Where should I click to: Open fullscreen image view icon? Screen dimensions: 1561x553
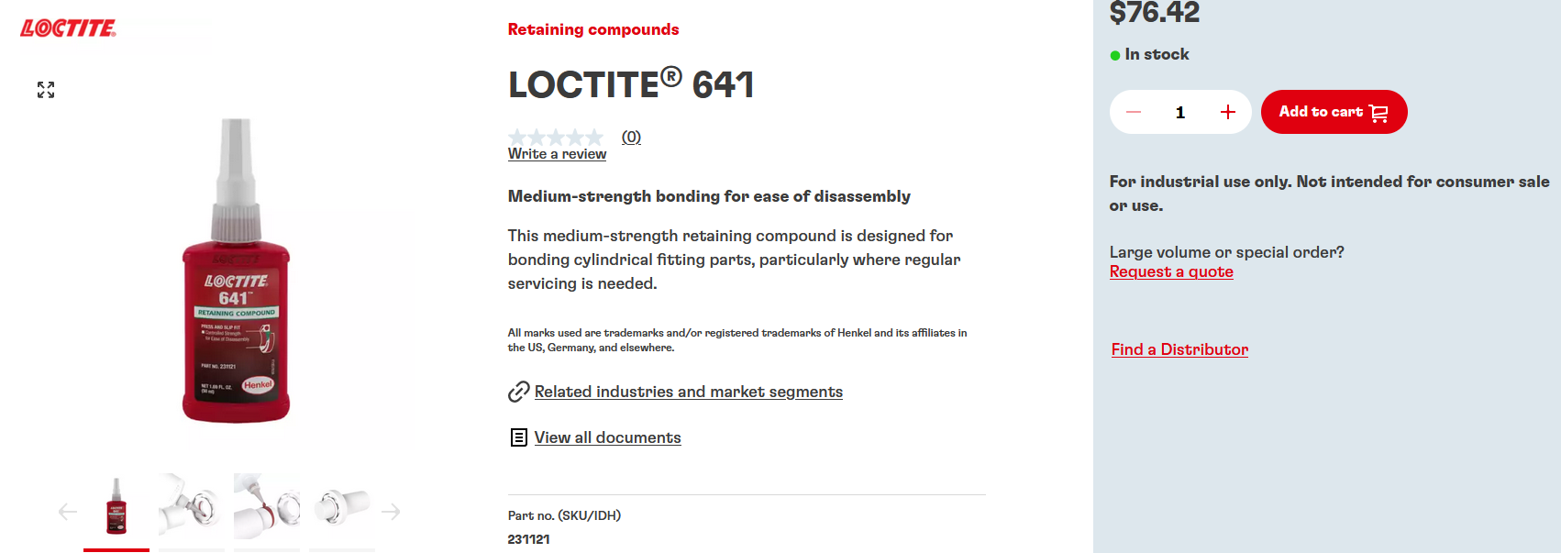46,90
